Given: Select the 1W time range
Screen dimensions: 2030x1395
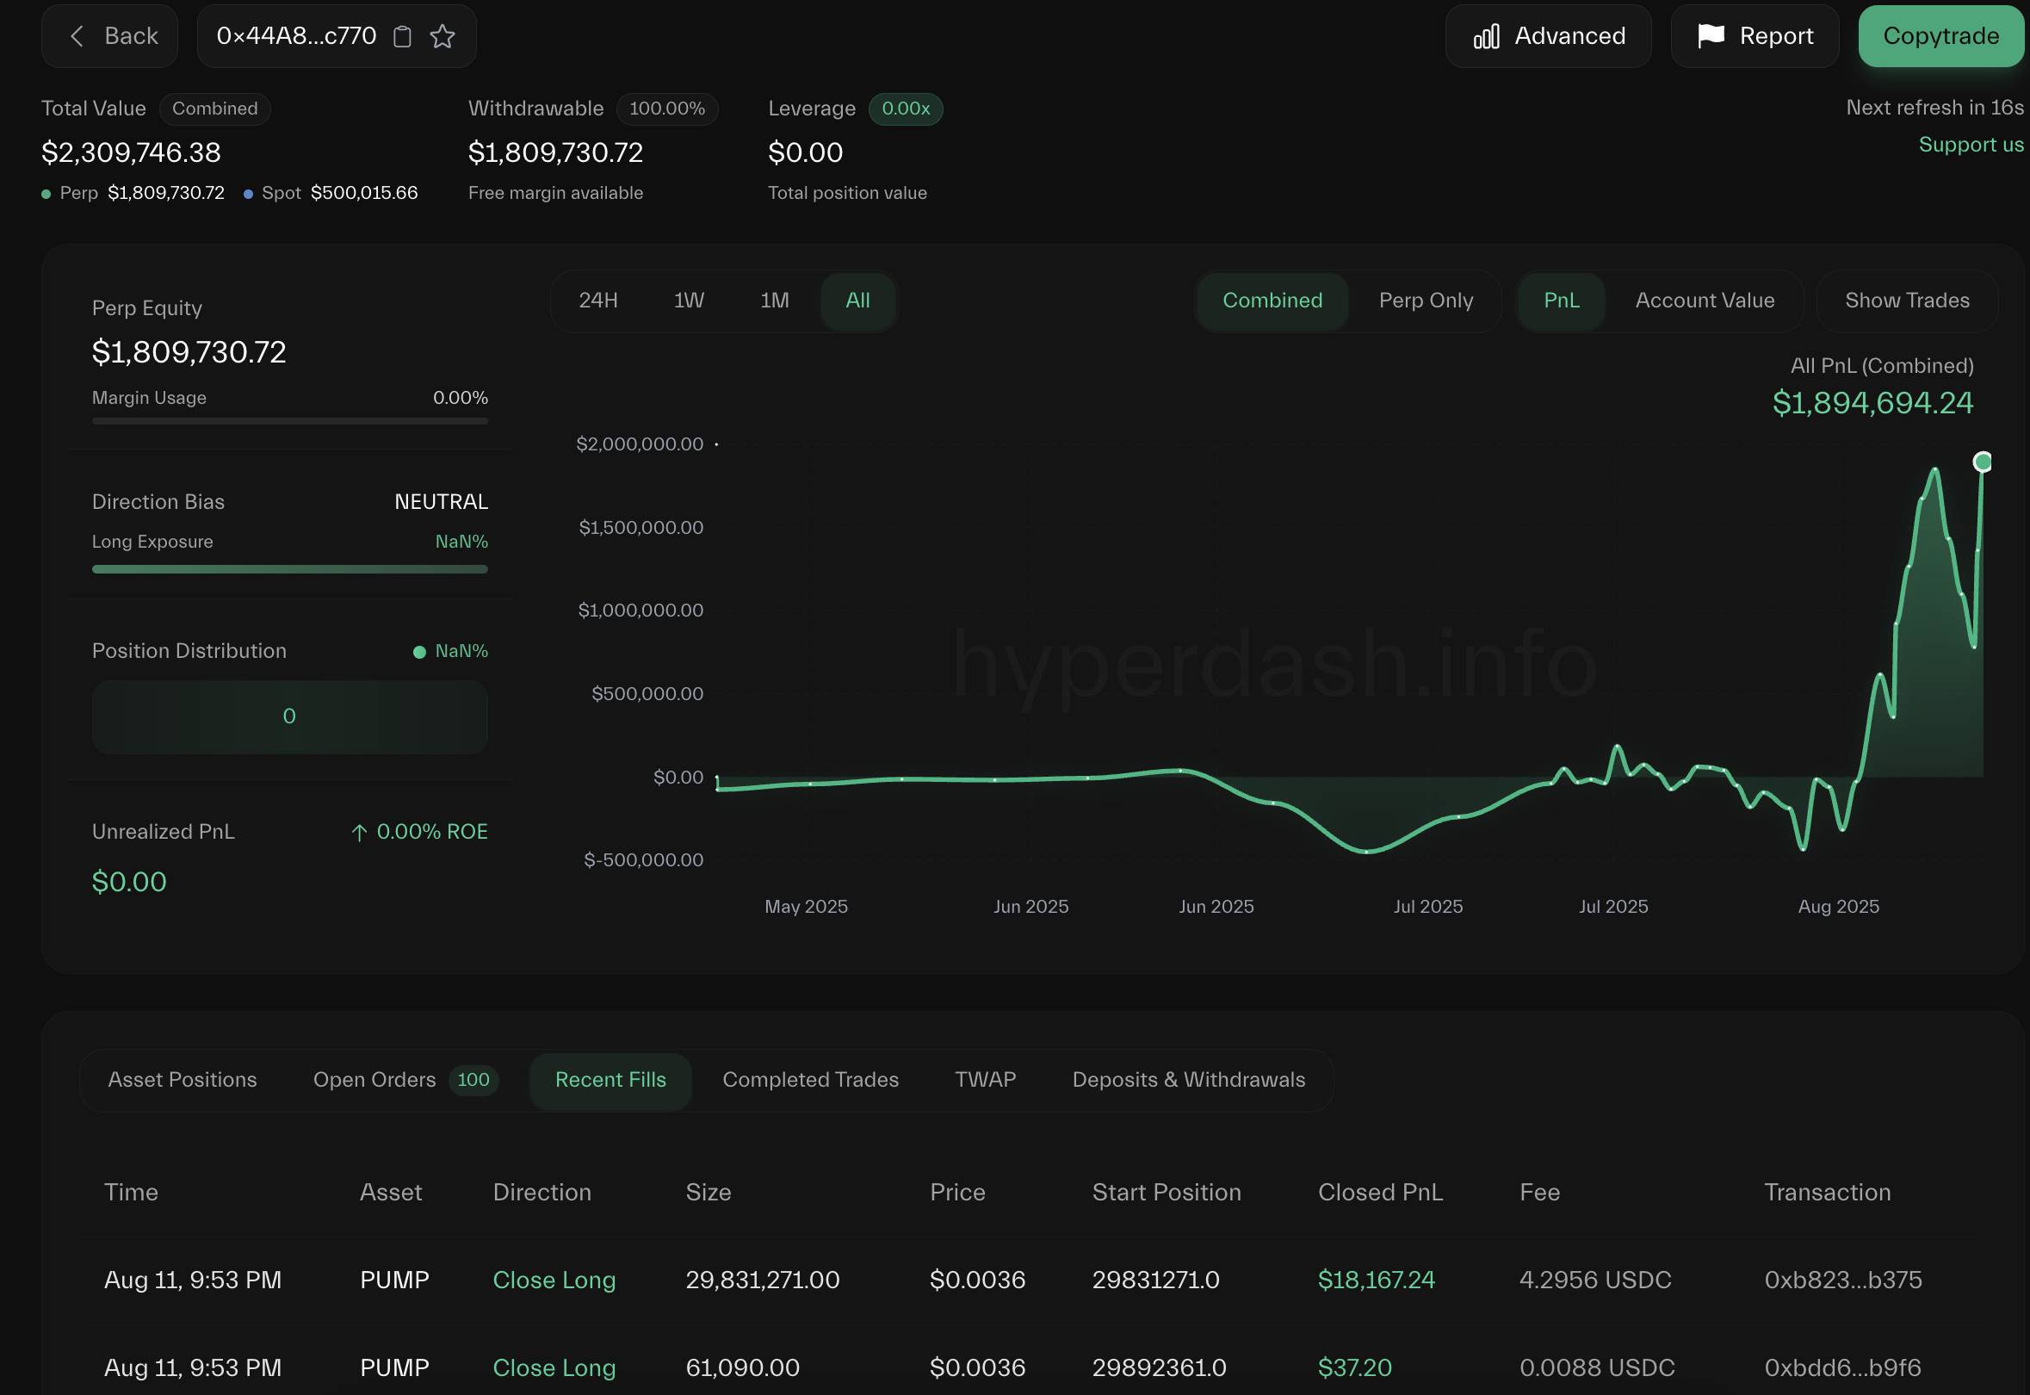Looking at the screenshot, I should (x=689, y=301).
